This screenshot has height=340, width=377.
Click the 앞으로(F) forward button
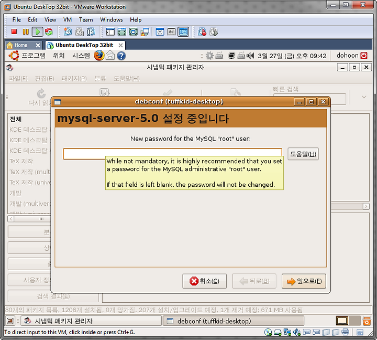click(304, 281)
